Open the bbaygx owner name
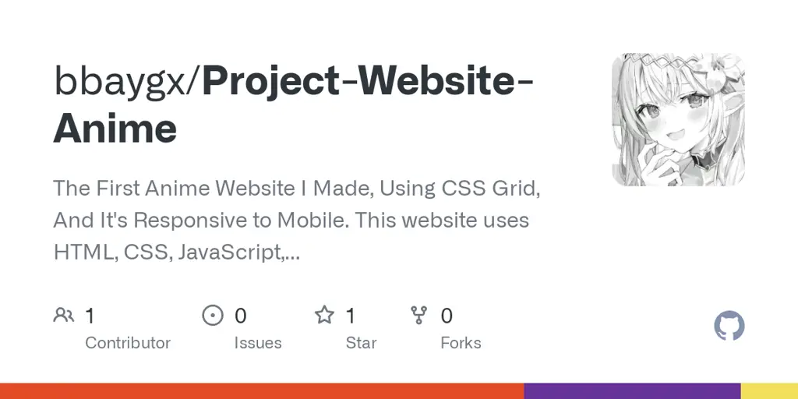 tap(122, 82)
